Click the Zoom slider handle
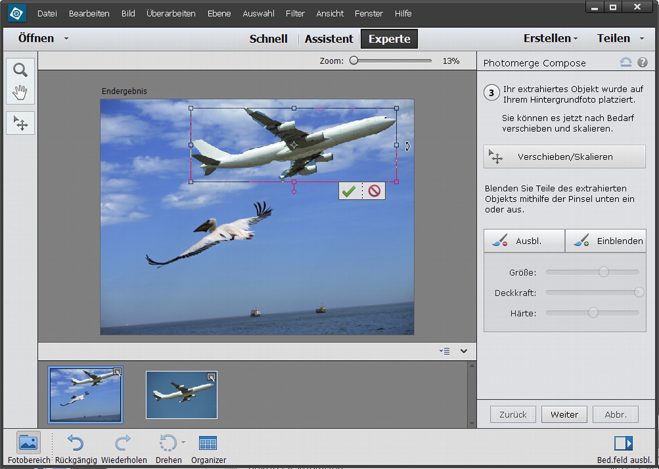Screen dimensions: 659x469 coord(354,60)
